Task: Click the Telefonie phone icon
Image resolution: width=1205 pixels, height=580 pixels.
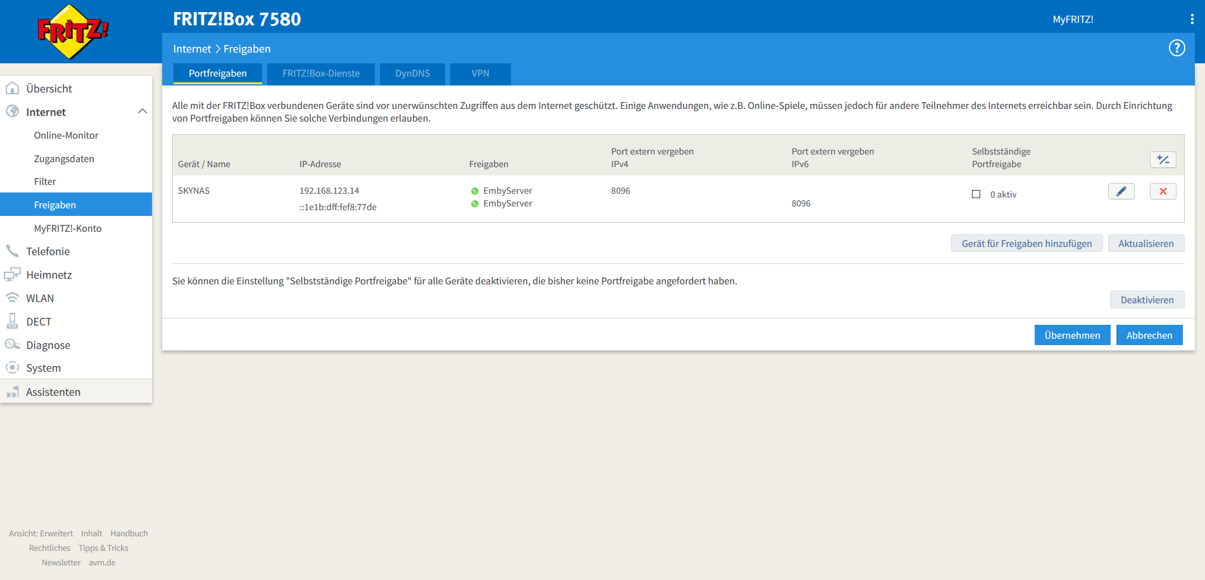Action: 12,251
